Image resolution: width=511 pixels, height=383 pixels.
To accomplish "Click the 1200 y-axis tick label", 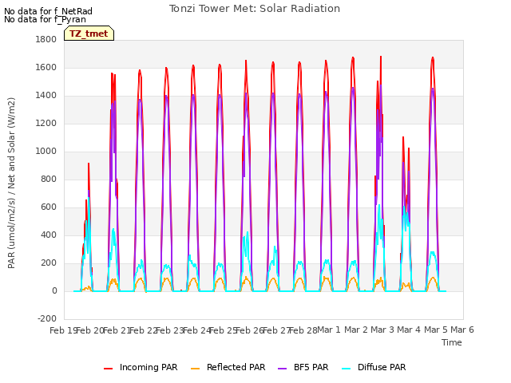I will point(46,124).
